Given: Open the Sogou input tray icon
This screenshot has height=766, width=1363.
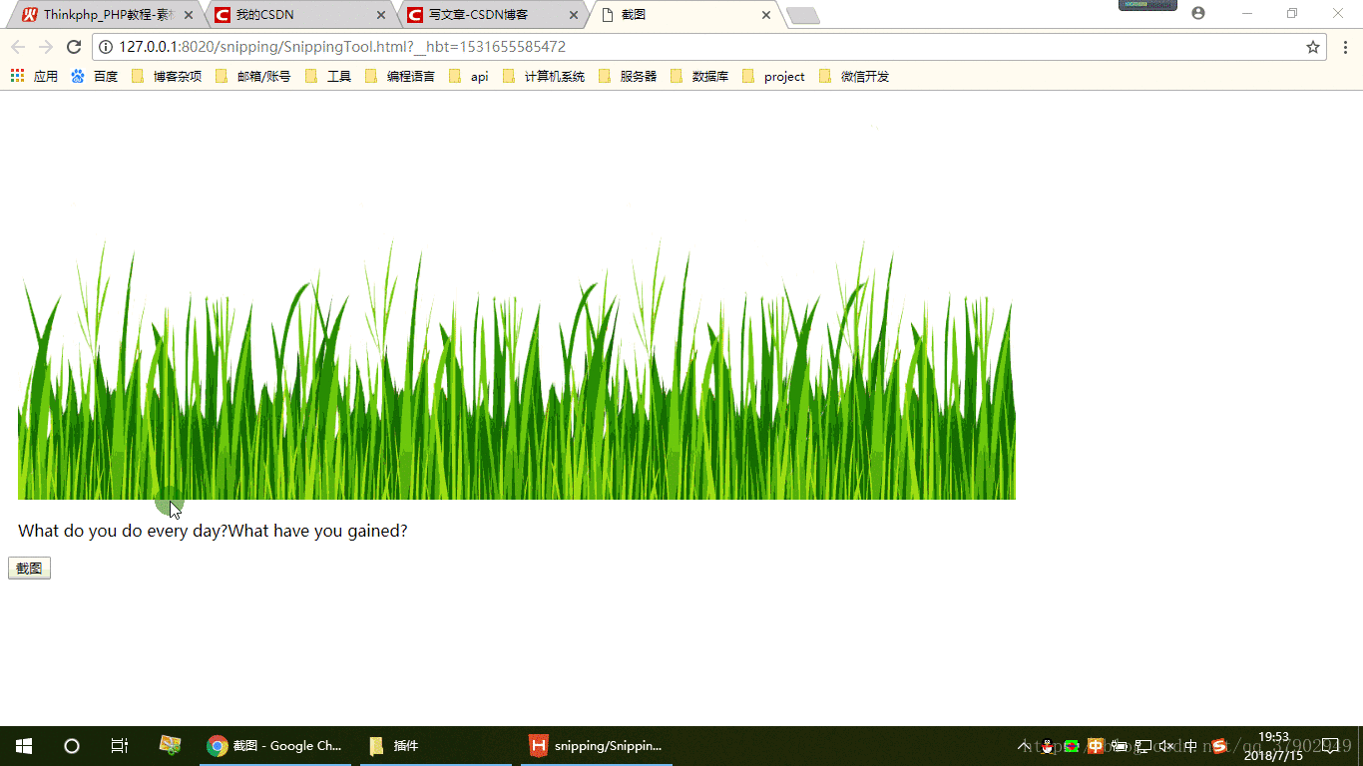Looking at the screenshot, I should pos(1218,746).
